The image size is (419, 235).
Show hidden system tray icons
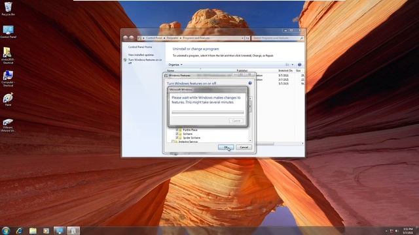pos(386,231)
